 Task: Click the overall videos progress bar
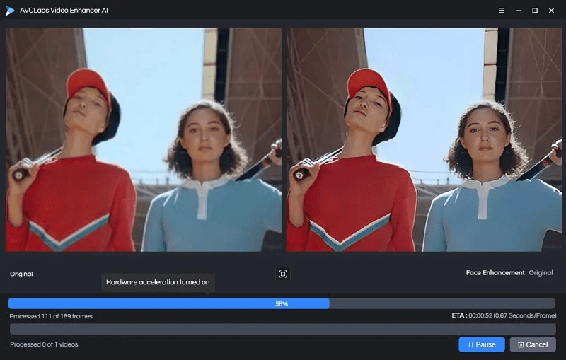281,329
